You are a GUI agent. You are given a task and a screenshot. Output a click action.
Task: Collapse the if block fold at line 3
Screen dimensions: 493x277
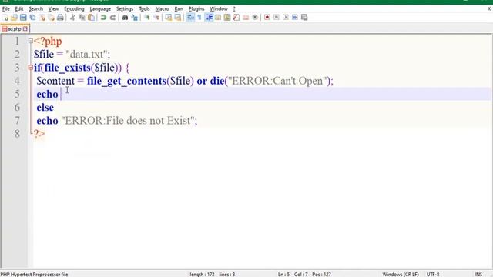coord(31,67)
